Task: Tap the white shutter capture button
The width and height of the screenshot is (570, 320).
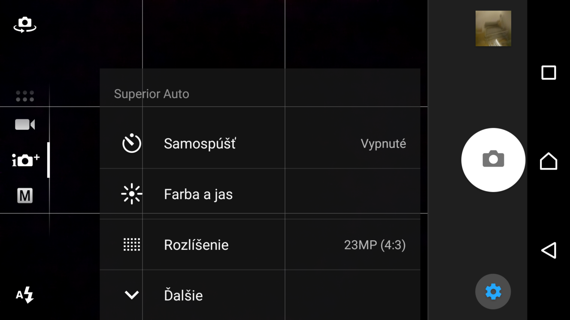Action: click(x=493, y=160)
